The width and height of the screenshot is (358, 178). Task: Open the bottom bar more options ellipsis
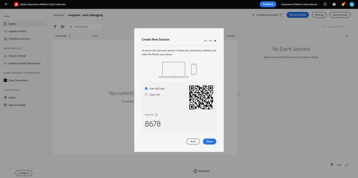339,165
